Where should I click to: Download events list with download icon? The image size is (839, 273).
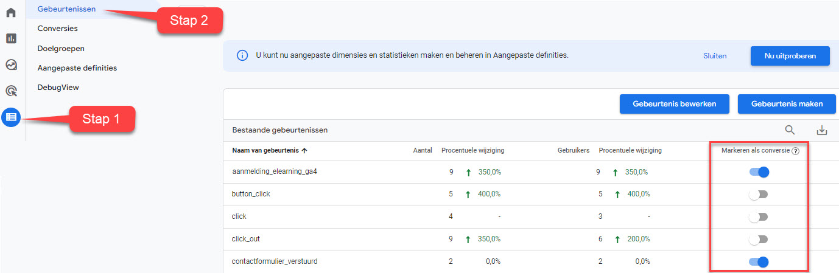click(x=822, y=130)
